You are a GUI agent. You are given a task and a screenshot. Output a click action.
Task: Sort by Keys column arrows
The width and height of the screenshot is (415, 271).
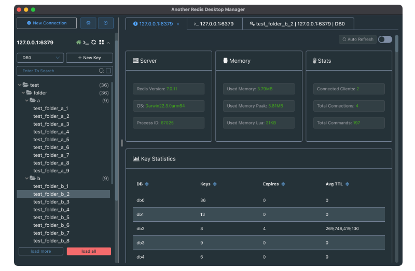[x=215, y=184]
